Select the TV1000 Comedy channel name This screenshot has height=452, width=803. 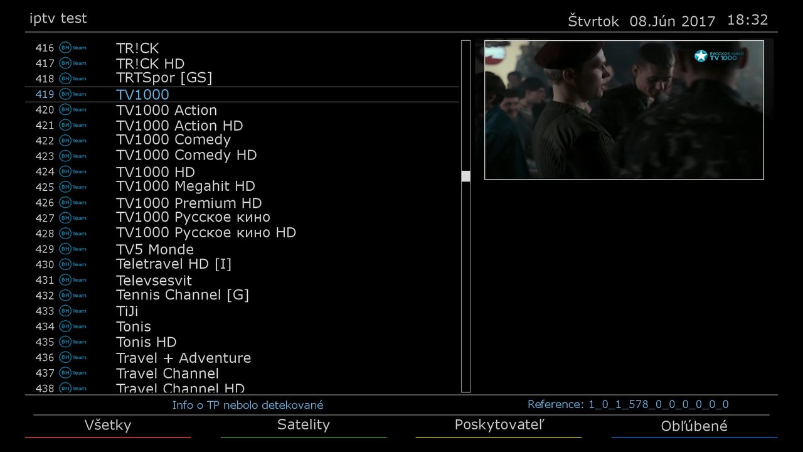click(174, 140)
